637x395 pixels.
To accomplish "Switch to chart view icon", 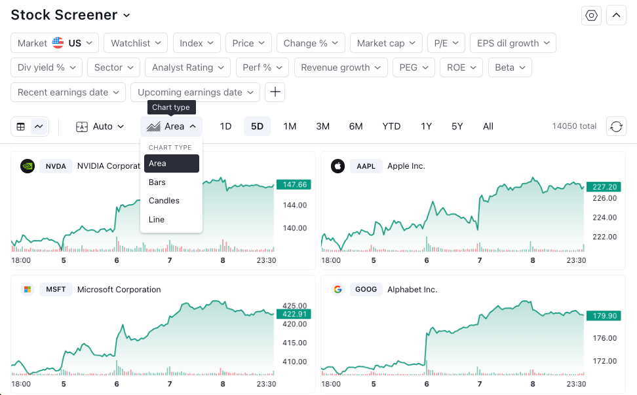I will 39,126.
